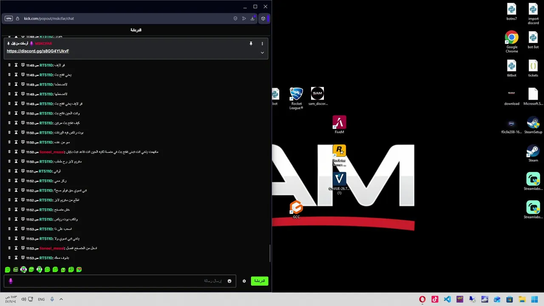
Task: Focus the إرسال رسالة message input field
Action: pos(119,281)
